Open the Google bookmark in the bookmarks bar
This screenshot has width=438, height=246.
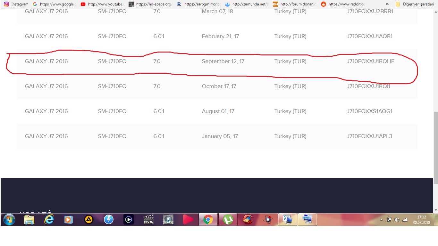click(x=55, y=4)
